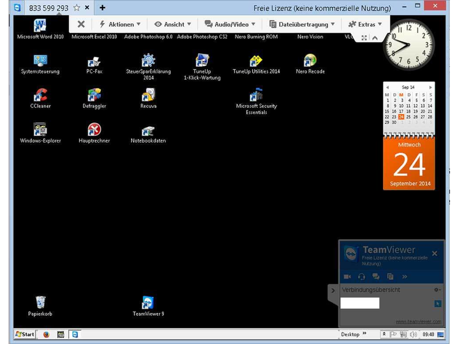The height and width of the screenshot is (344, 458).
Task: Open Windows-Explorer shortcut
Action: coord(40,133)
